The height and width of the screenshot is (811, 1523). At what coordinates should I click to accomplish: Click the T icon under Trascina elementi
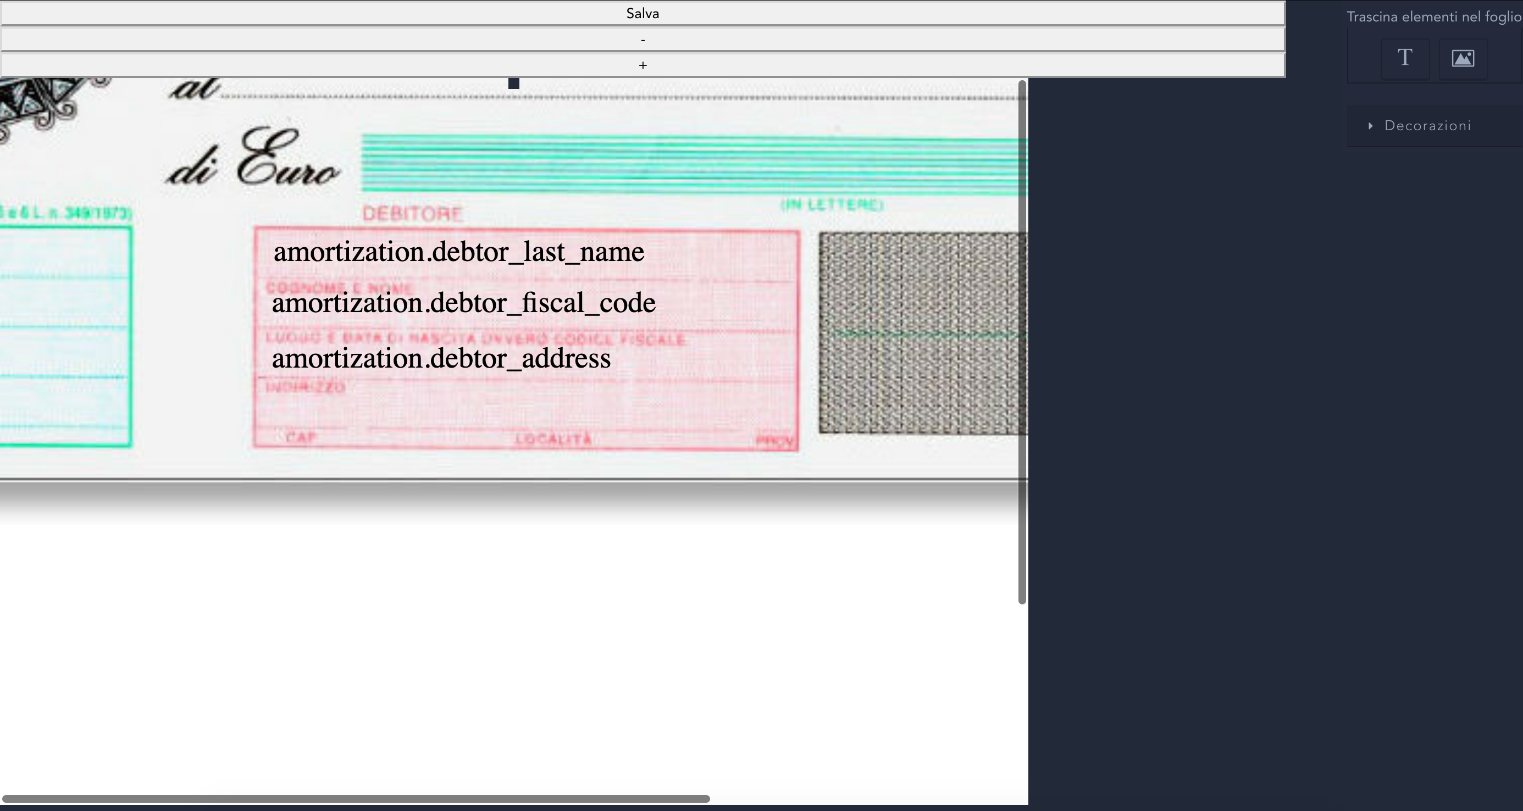point(1405,59)
